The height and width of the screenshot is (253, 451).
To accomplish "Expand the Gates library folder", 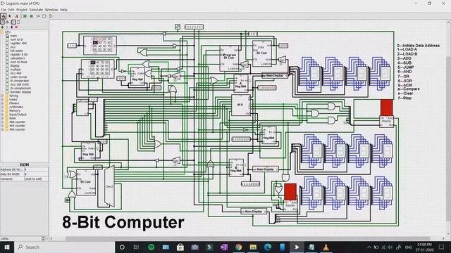I will click(2, 99).
